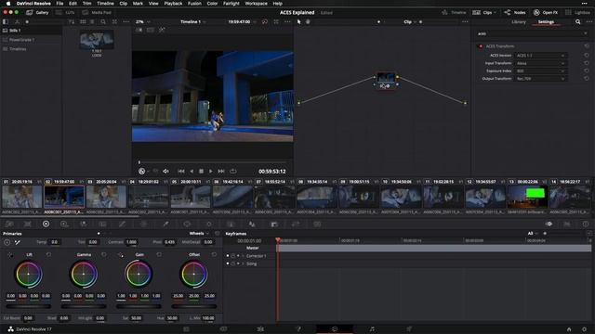Click the play reverse button
The image size is (595, 334).
click(192, 172)
